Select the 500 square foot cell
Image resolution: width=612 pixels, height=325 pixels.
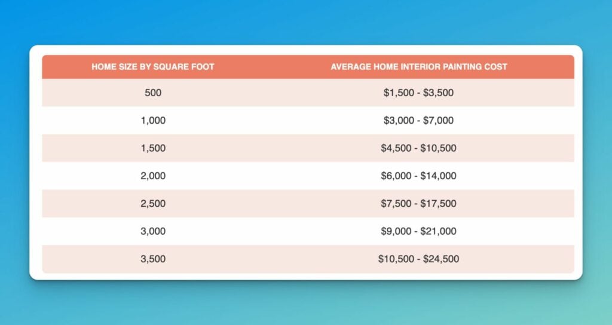point(153,93)
